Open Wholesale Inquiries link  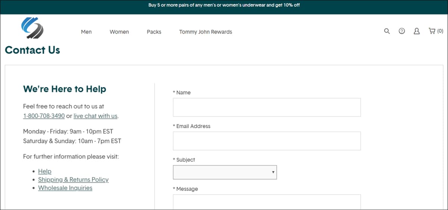[x=65, y=188]
